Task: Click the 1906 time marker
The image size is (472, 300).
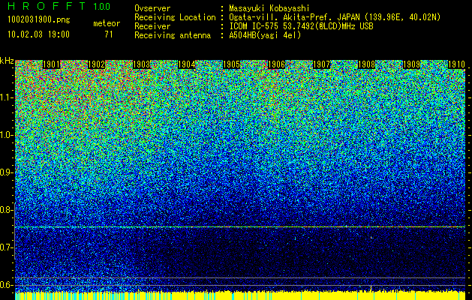Action: pos(276,64)
